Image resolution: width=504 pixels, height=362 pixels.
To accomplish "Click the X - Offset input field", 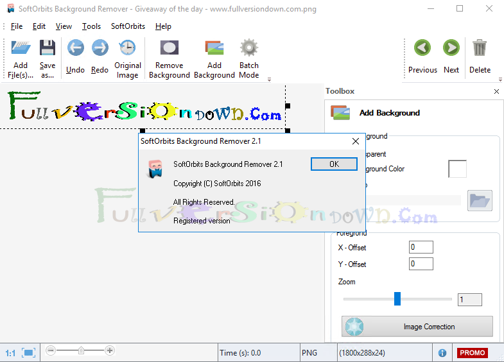I will click(421, 247).
